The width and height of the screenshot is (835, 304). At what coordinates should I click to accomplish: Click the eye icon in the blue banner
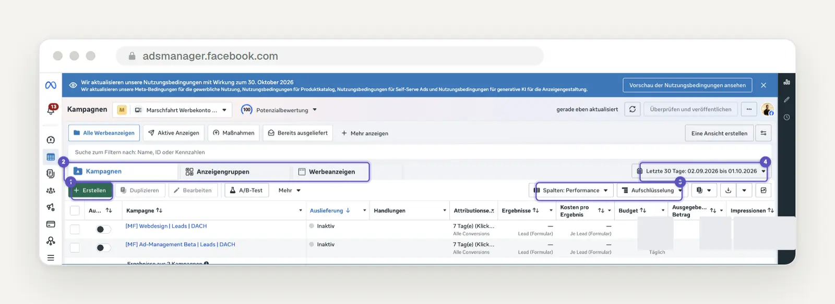pyautogui.click(x=73, y=85)
